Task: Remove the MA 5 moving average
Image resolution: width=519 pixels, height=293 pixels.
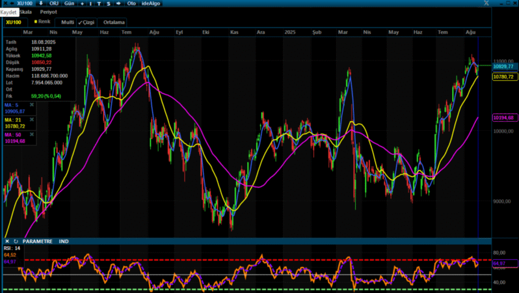Action: 32,105
